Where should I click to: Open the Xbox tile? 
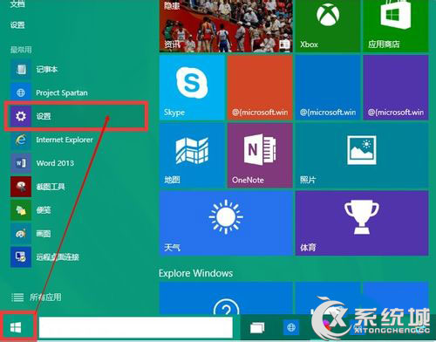coord(328,26)
